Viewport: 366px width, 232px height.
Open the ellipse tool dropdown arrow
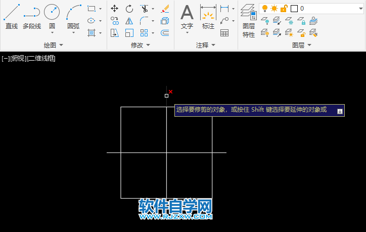point(101,21)
